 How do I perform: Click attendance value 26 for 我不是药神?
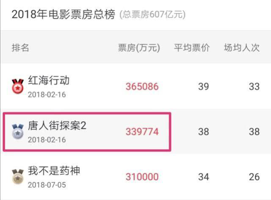(x=254, y=177)
